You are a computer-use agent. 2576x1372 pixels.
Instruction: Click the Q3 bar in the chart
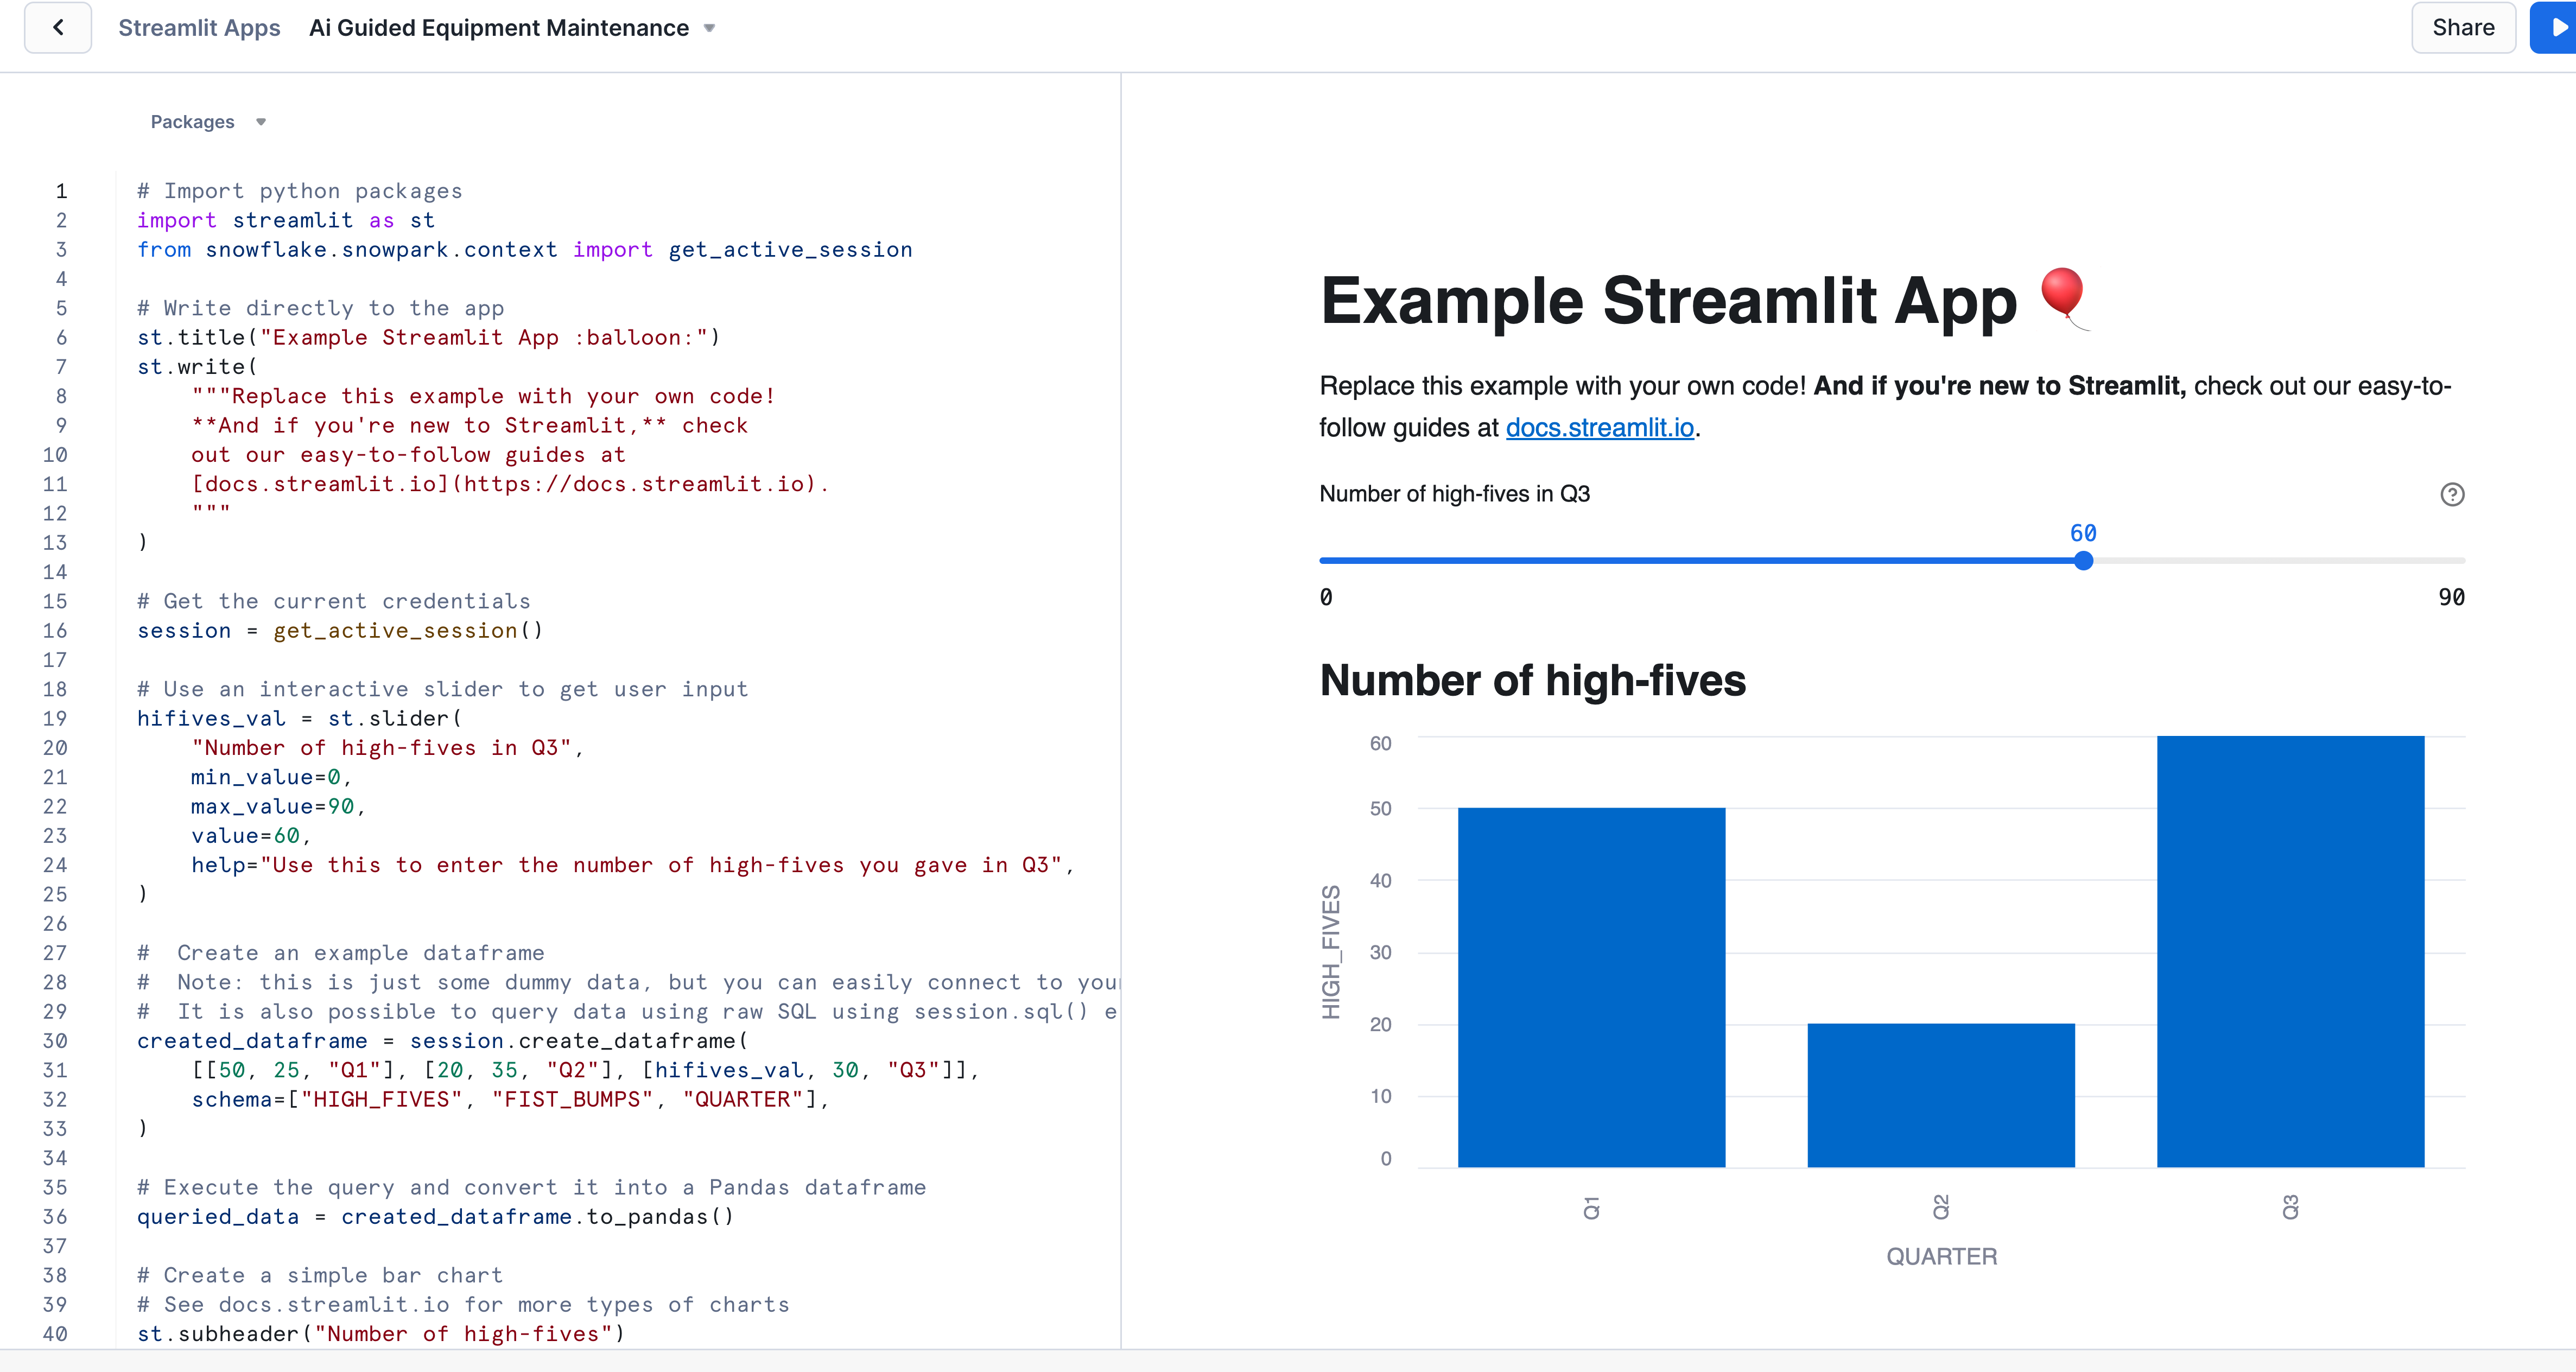coord(2290,951)
